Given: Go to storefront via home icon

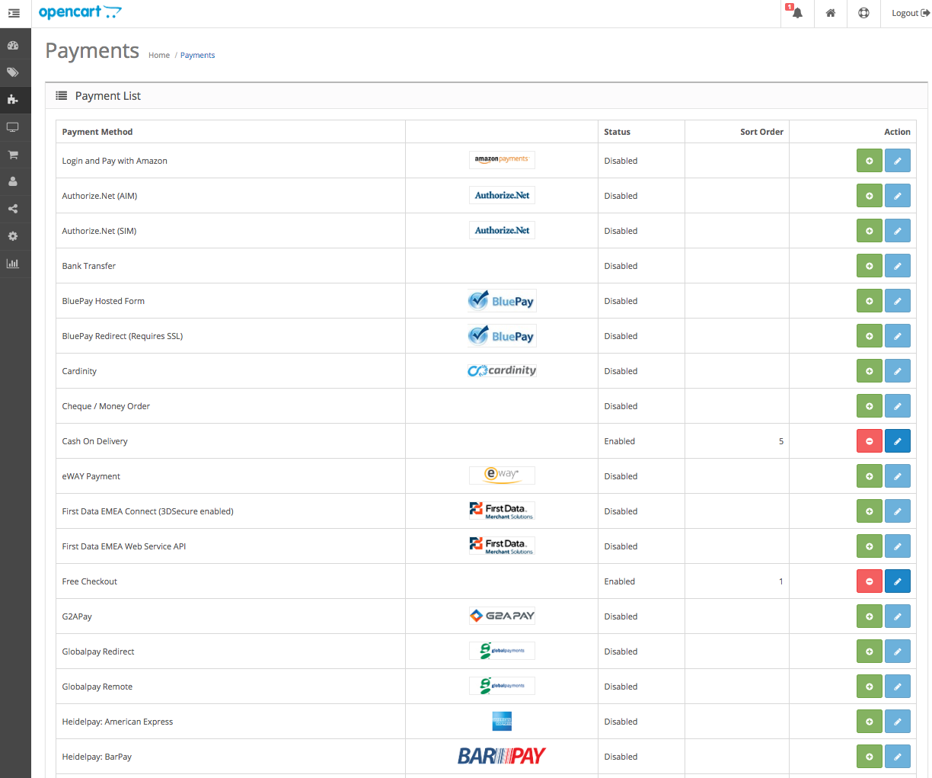Looking at the screenshot, I should (x=831, y=13).
